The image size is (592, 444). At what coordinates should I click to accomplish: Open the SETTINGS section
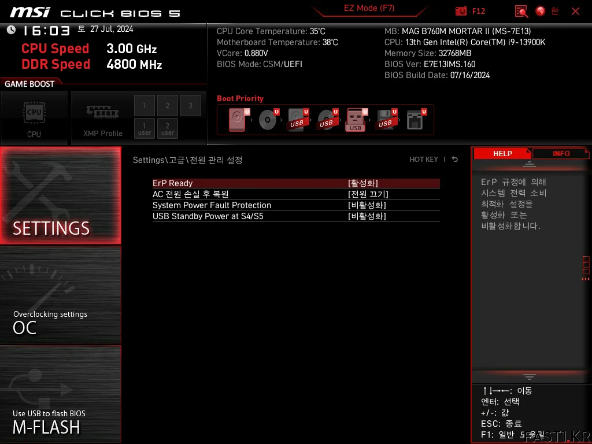[60, 195]
